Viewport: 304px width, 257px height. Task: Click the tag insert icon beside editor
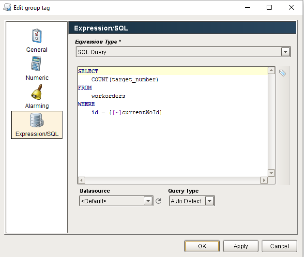click(x=283, y=73)
